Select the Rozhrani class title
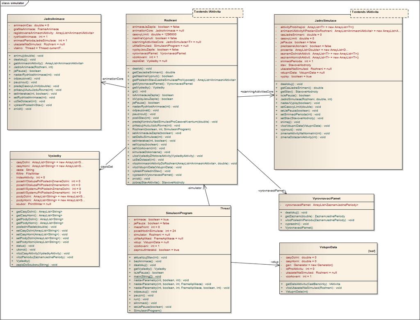 tap(171, 20)
